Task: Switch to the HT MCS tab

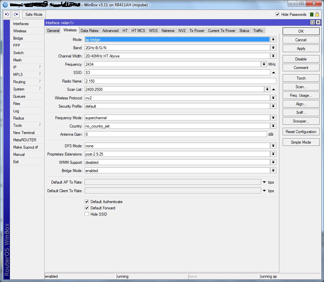Action: point(138,31)
